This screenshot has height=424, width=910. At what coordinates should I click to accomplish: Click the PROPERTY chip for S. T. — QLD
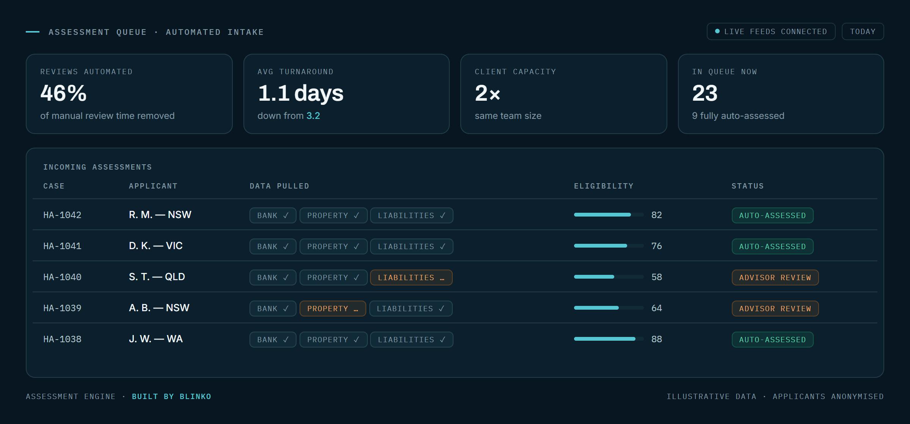tap(333, 277)
